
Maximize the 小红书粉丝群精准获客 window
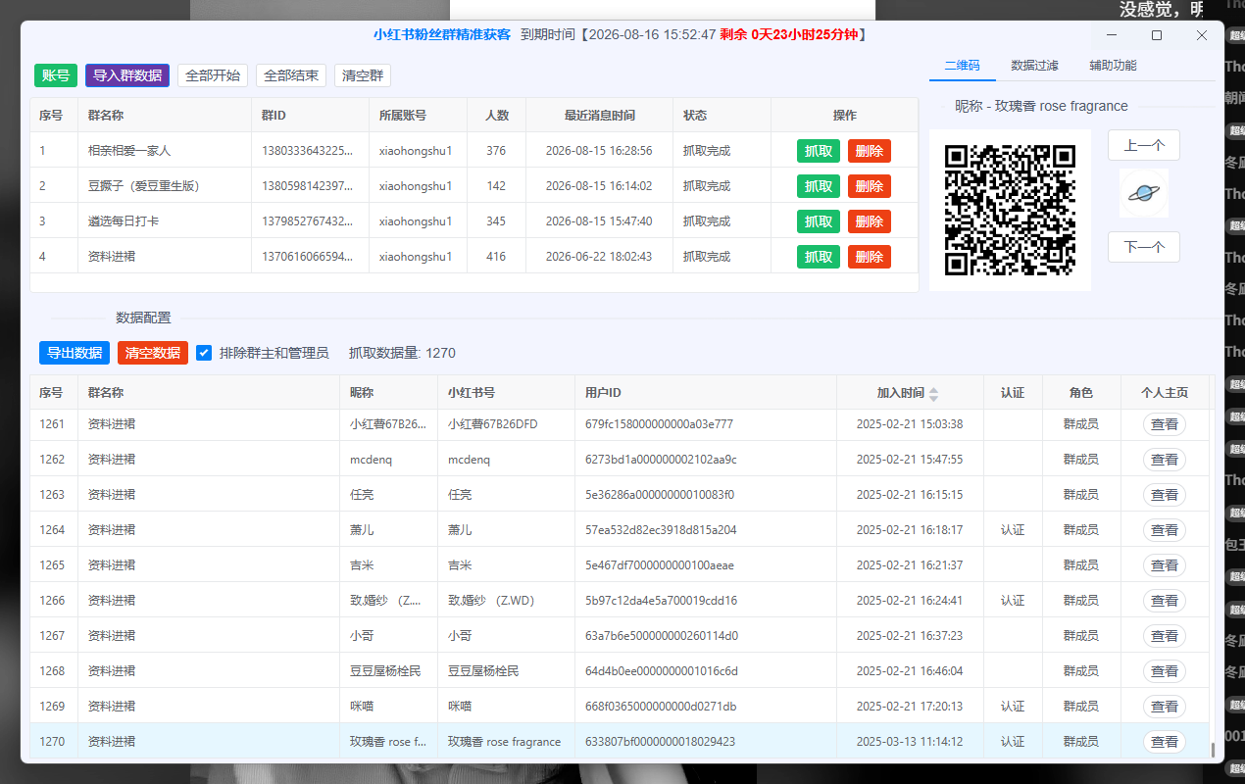(x=1157, y=35)
